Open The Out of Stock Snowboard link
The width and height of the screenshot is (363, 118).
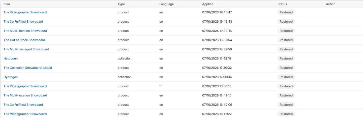(24, 40)
